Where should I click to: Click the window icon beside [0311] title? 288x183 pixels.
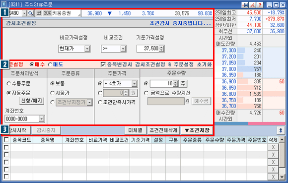coord(4,4)
